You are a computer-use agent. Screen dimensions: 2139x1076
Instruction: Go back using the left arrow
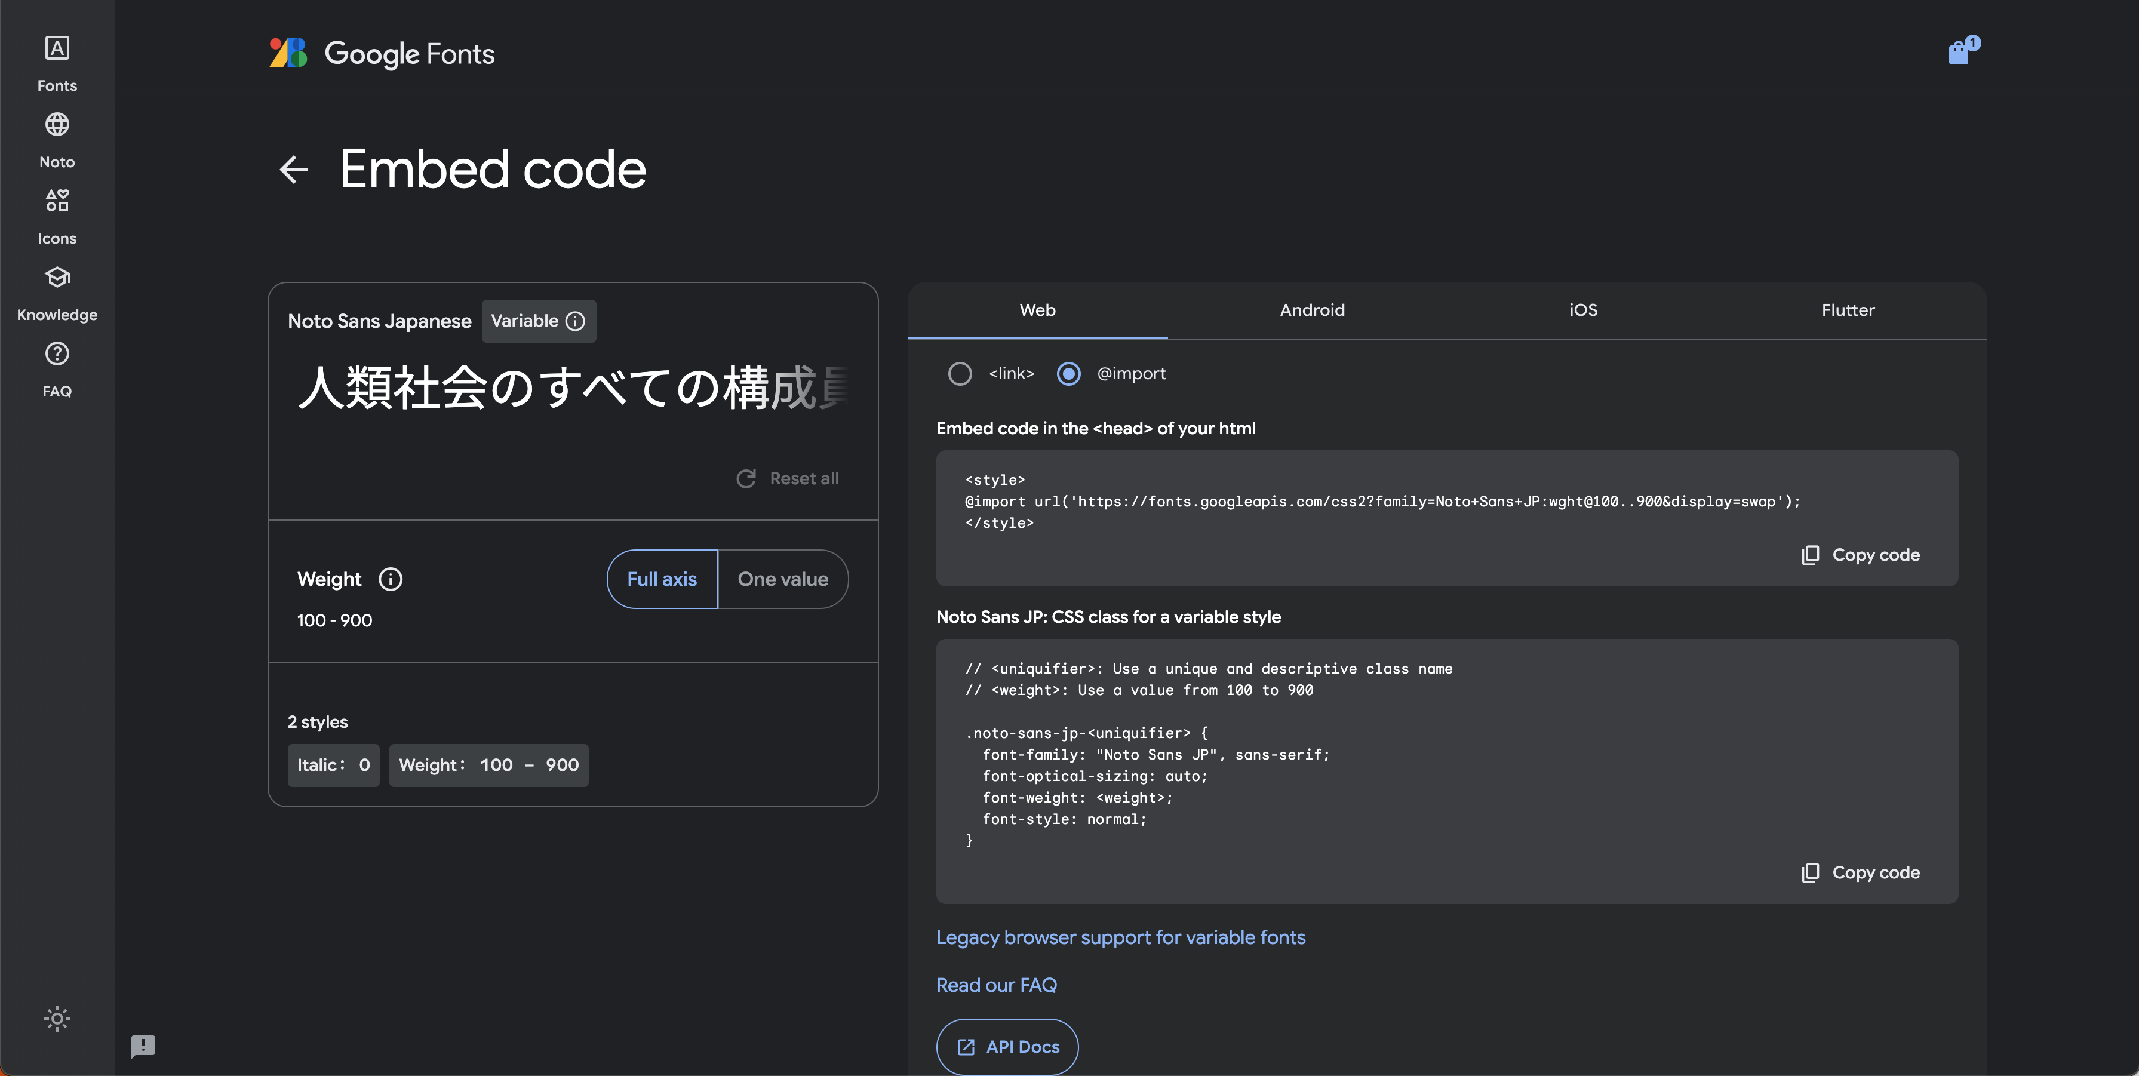[294, 170]
